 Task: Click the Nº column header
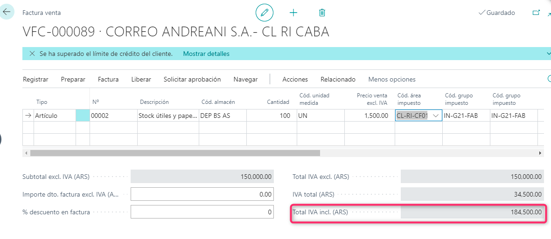click(96, 102)
